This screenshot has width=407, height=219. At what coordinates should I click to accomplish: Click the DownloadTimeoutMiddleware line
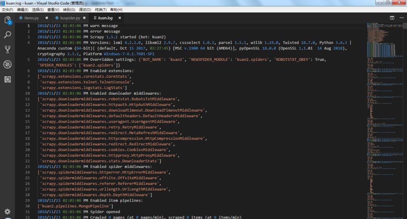click(x=123, y=110)
